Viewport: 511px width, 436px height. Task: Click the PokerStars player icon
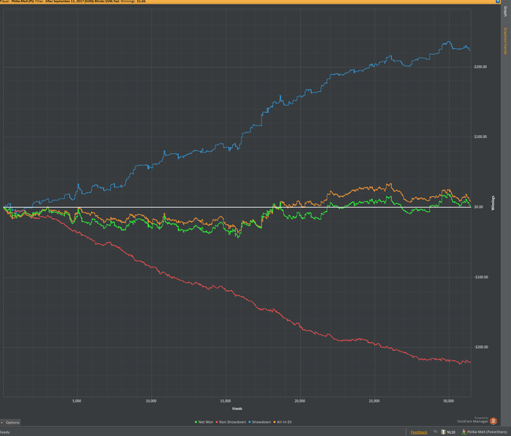pyautogui.click(x=464, y=432)
